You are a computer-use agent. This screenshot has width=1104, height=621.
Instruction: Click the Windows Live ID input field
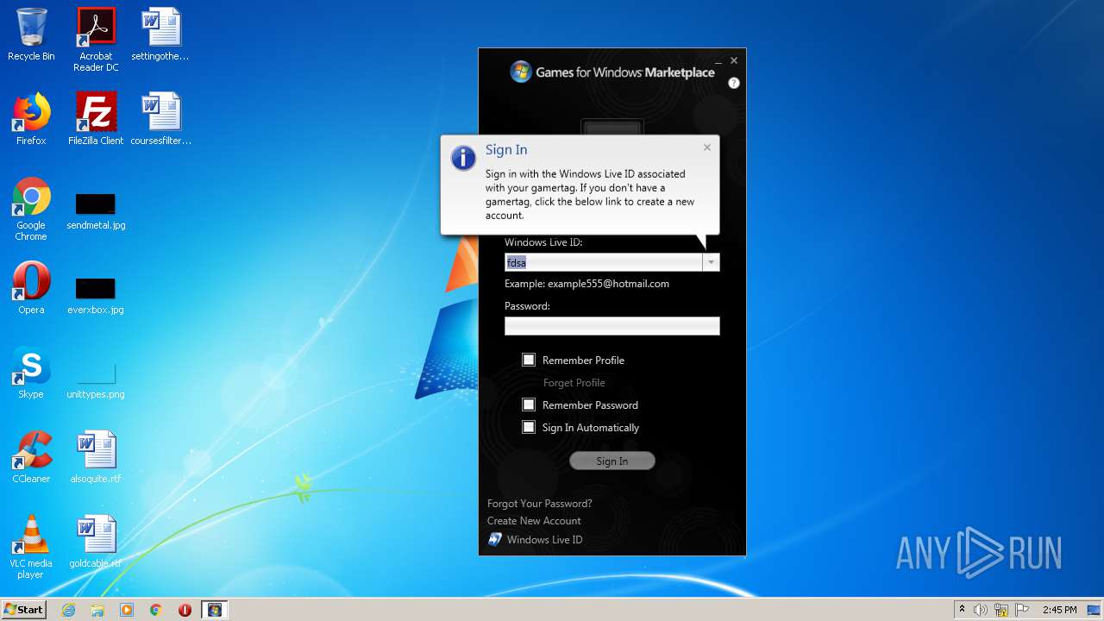604,262
